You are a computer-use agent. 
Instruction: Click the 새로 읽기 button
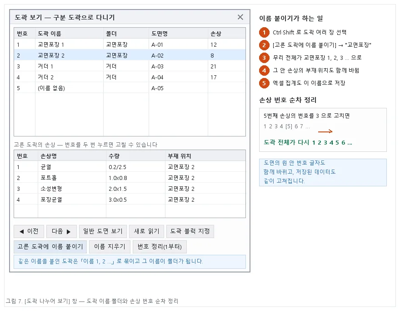(x=146, y=231)
